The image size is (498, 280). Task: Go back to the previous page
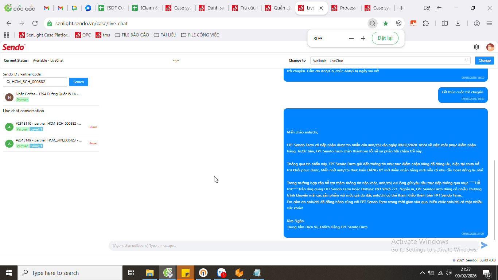pos(9,23)
